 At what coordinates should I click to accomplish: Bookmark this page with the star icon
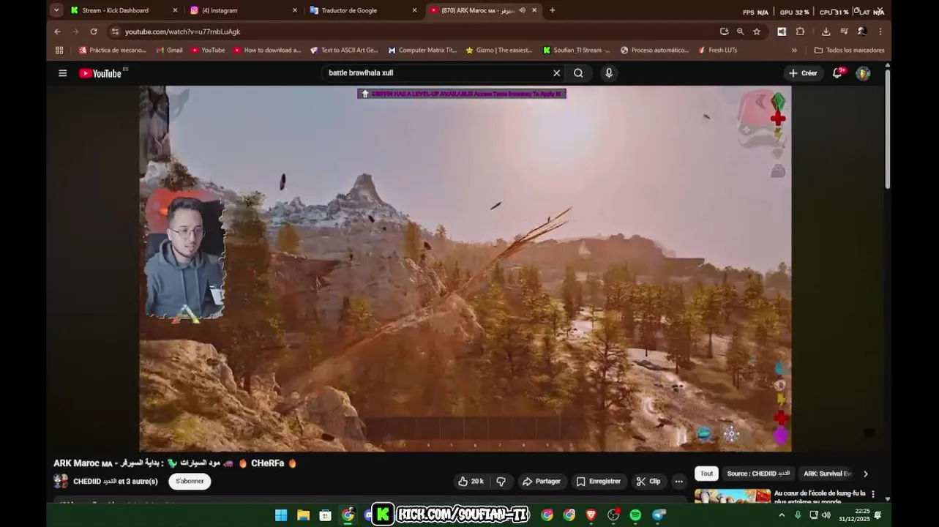(x=757, y=31)
